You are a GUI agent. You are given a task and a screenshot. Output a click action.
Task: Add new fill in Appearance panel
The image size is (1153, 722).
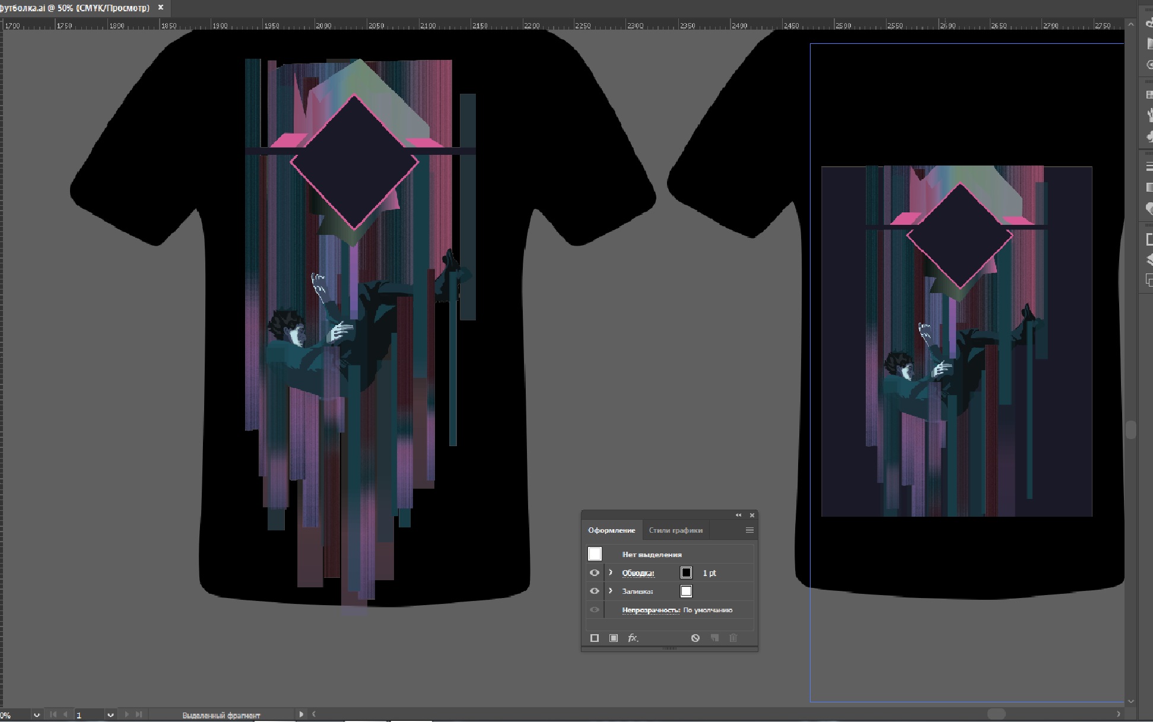tap(614, 638)
